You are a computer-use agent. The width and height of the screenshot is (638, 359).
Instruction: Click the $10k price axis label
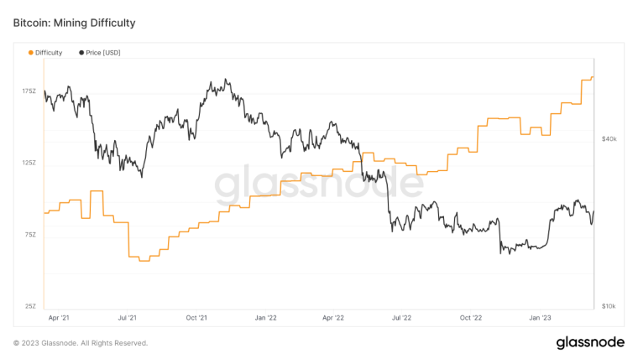[609, 306]
